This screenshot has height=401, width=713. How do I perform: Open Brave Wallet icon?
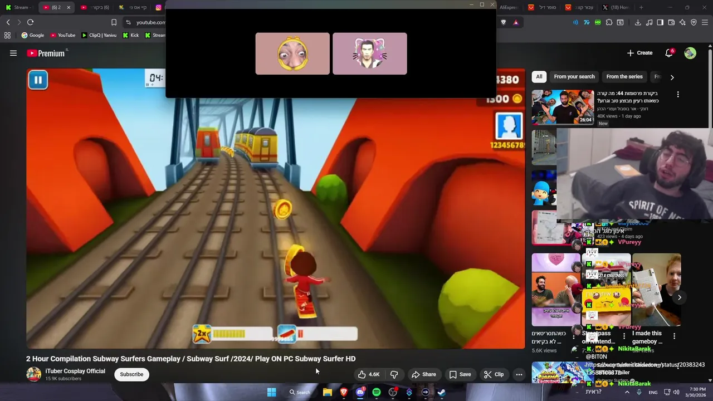pyautogui.click(x=671, y=22)
